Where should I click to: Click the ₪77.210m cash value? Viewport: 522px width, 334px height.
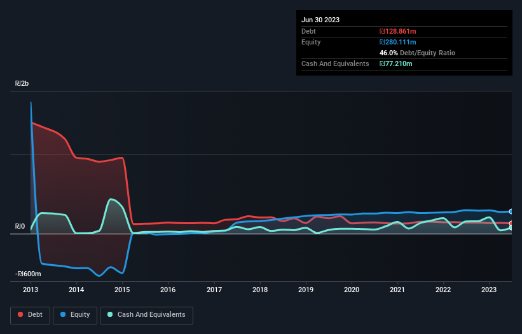(x=396, y=63)
